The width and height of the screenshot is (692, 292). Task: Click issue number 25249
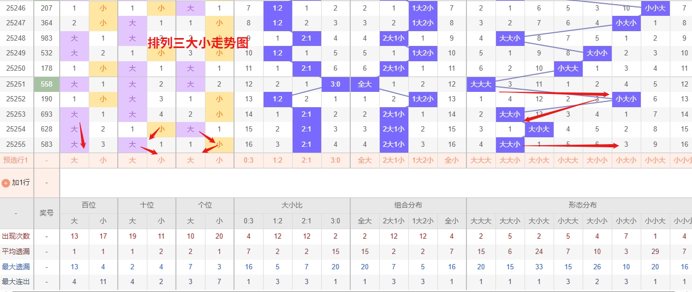pyautogui.click(x=16, y=53)
